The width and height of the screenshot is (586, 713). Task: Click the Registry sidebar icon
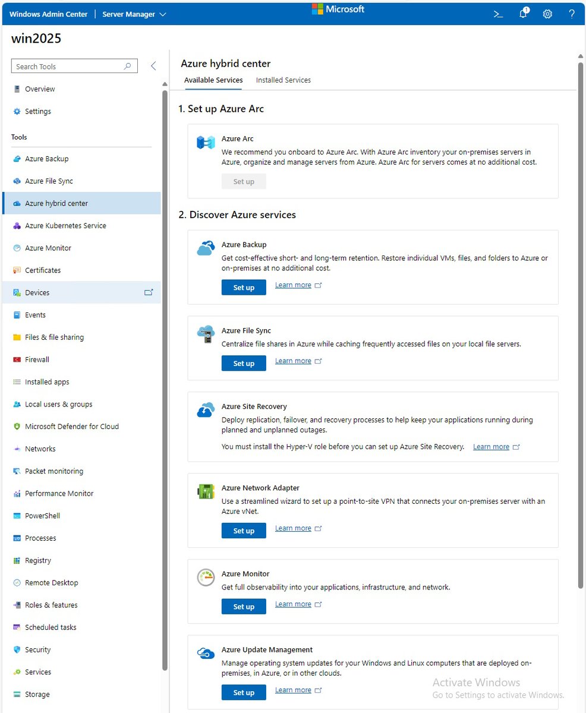tap(17, 560)
